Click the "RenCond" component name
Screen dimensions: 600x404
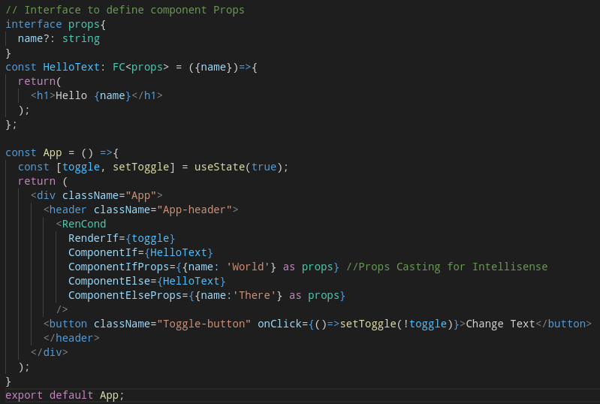(x=84, y=224)
